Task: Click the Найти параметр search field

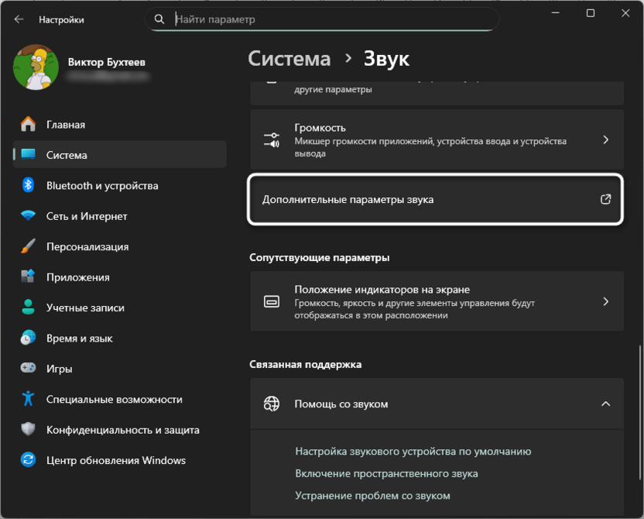Action: coord(325,19)
